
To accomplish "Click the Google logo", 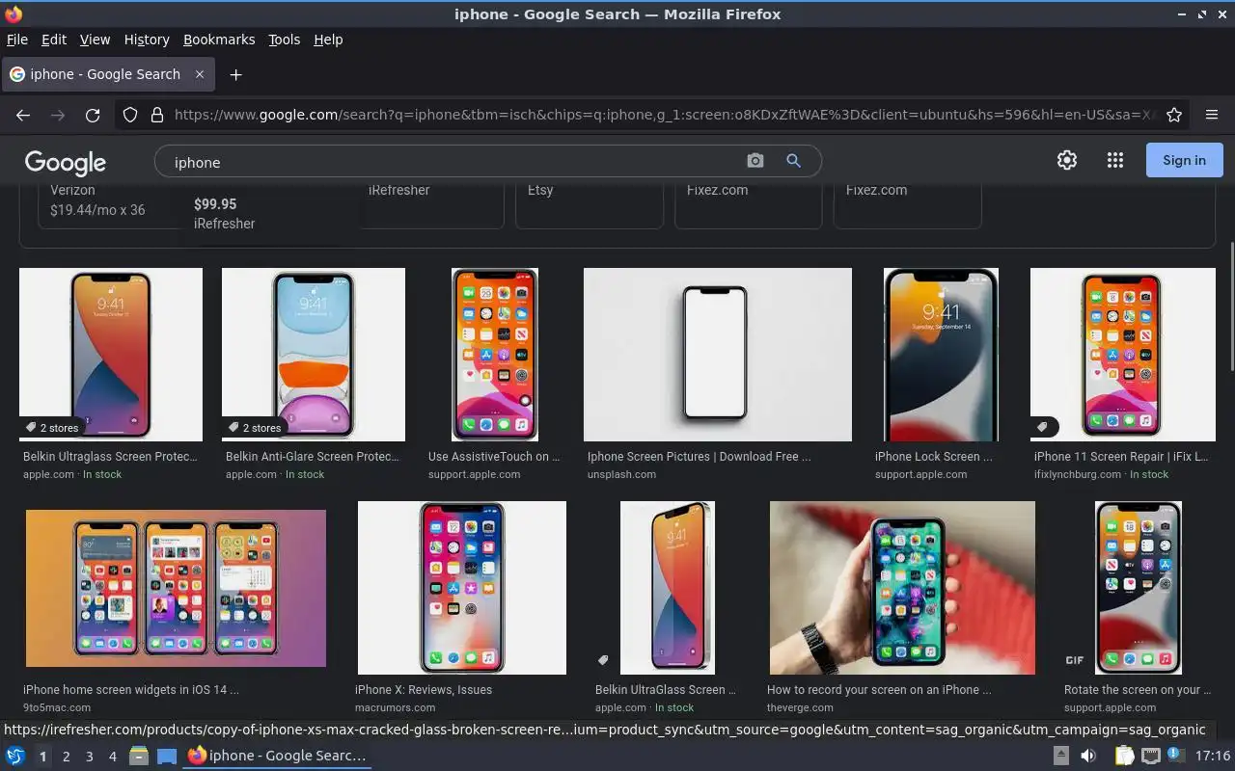I will pyautogui.click(x=66, y=162).
